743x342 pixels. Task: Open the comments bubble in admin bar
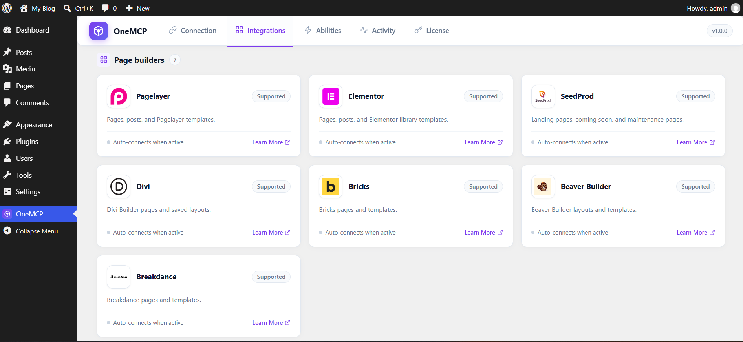(109, 8)
